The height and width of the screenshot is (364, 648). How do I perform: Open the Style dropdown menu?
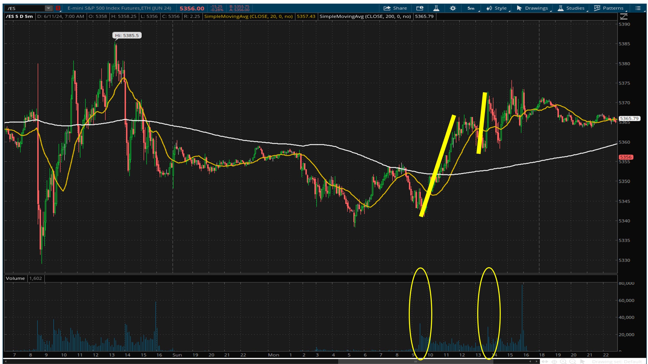pyautogui.click(x=497, y=8)
